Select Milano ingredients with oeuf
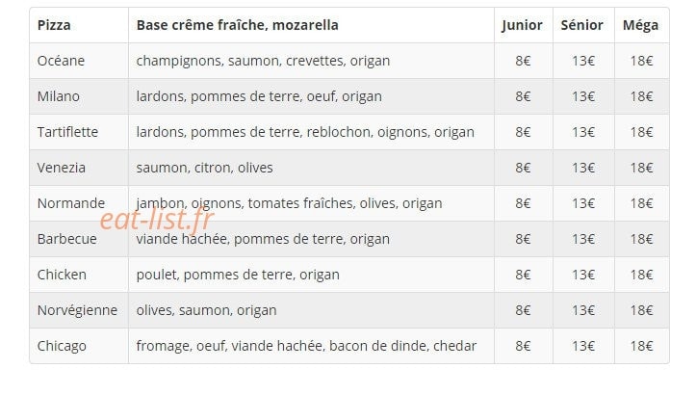The image size is (696, 395). (259, 96)
